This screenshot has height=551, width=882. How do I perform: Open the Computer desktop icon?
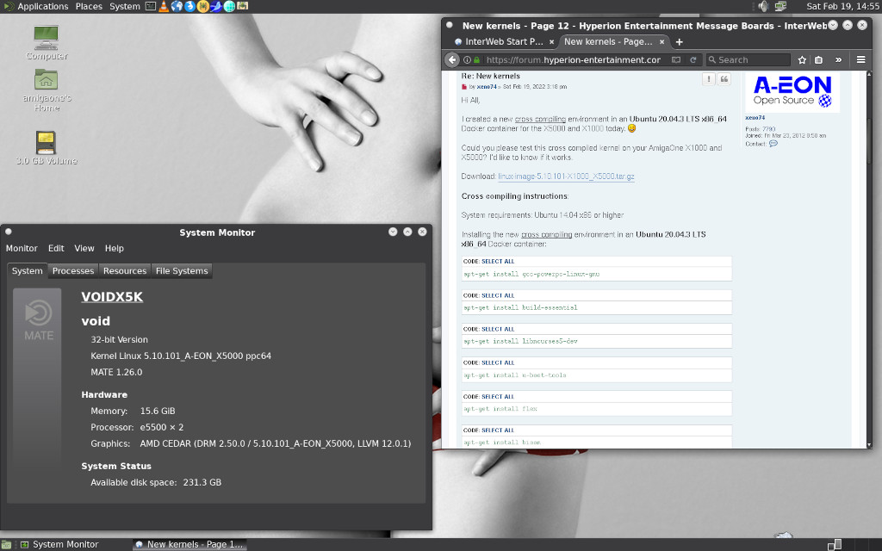pyautogui.click(x=47, y=43)
